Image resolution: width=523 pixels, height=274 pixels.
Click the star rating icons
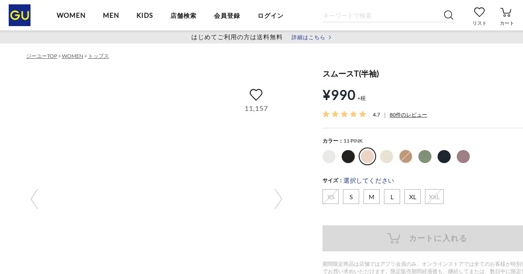(344, 114)
